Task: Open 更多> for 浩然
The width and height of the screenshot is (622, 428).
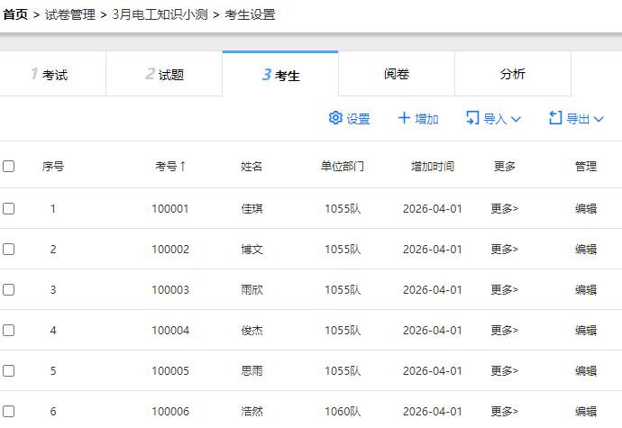Action: (x=505, y=411)
